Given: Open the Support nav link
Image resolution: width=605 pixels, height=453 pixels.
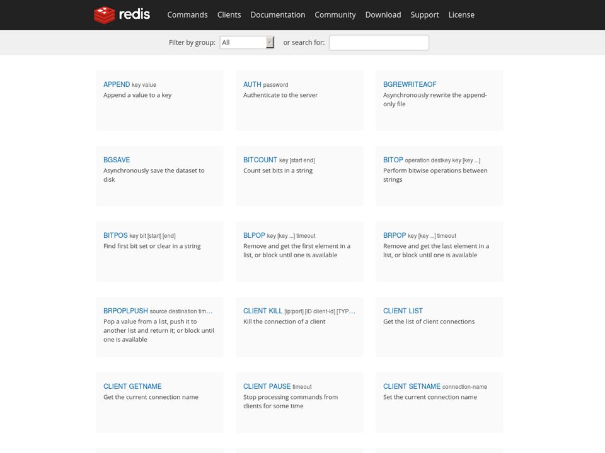Looking at the screenshot, I should click(424, 14).
